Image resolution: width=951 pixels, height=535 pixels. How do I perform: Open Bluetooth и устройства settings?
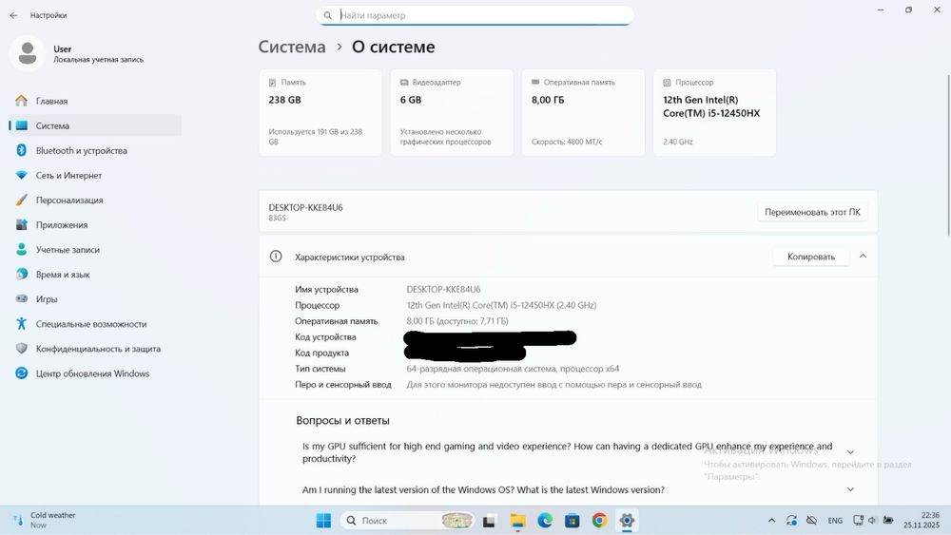pos(95,150)
